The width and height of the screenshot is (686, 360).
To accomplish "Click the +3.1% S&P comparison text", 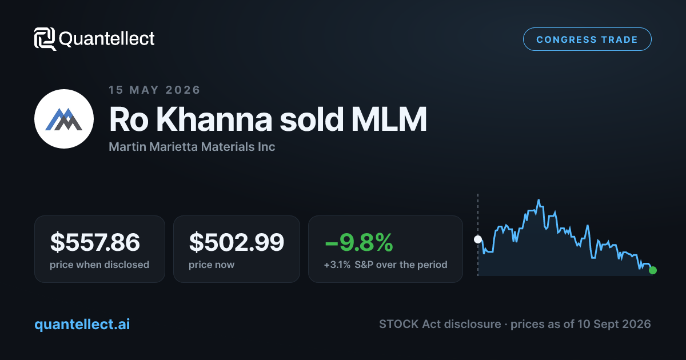I will coord(385,265).
